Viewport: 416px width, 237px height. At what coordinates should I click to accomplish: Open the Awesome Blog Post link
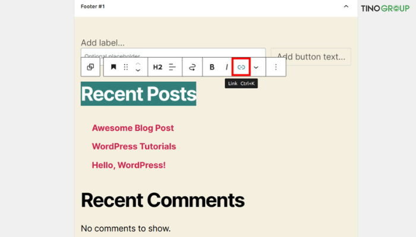(x=133, y=128)
